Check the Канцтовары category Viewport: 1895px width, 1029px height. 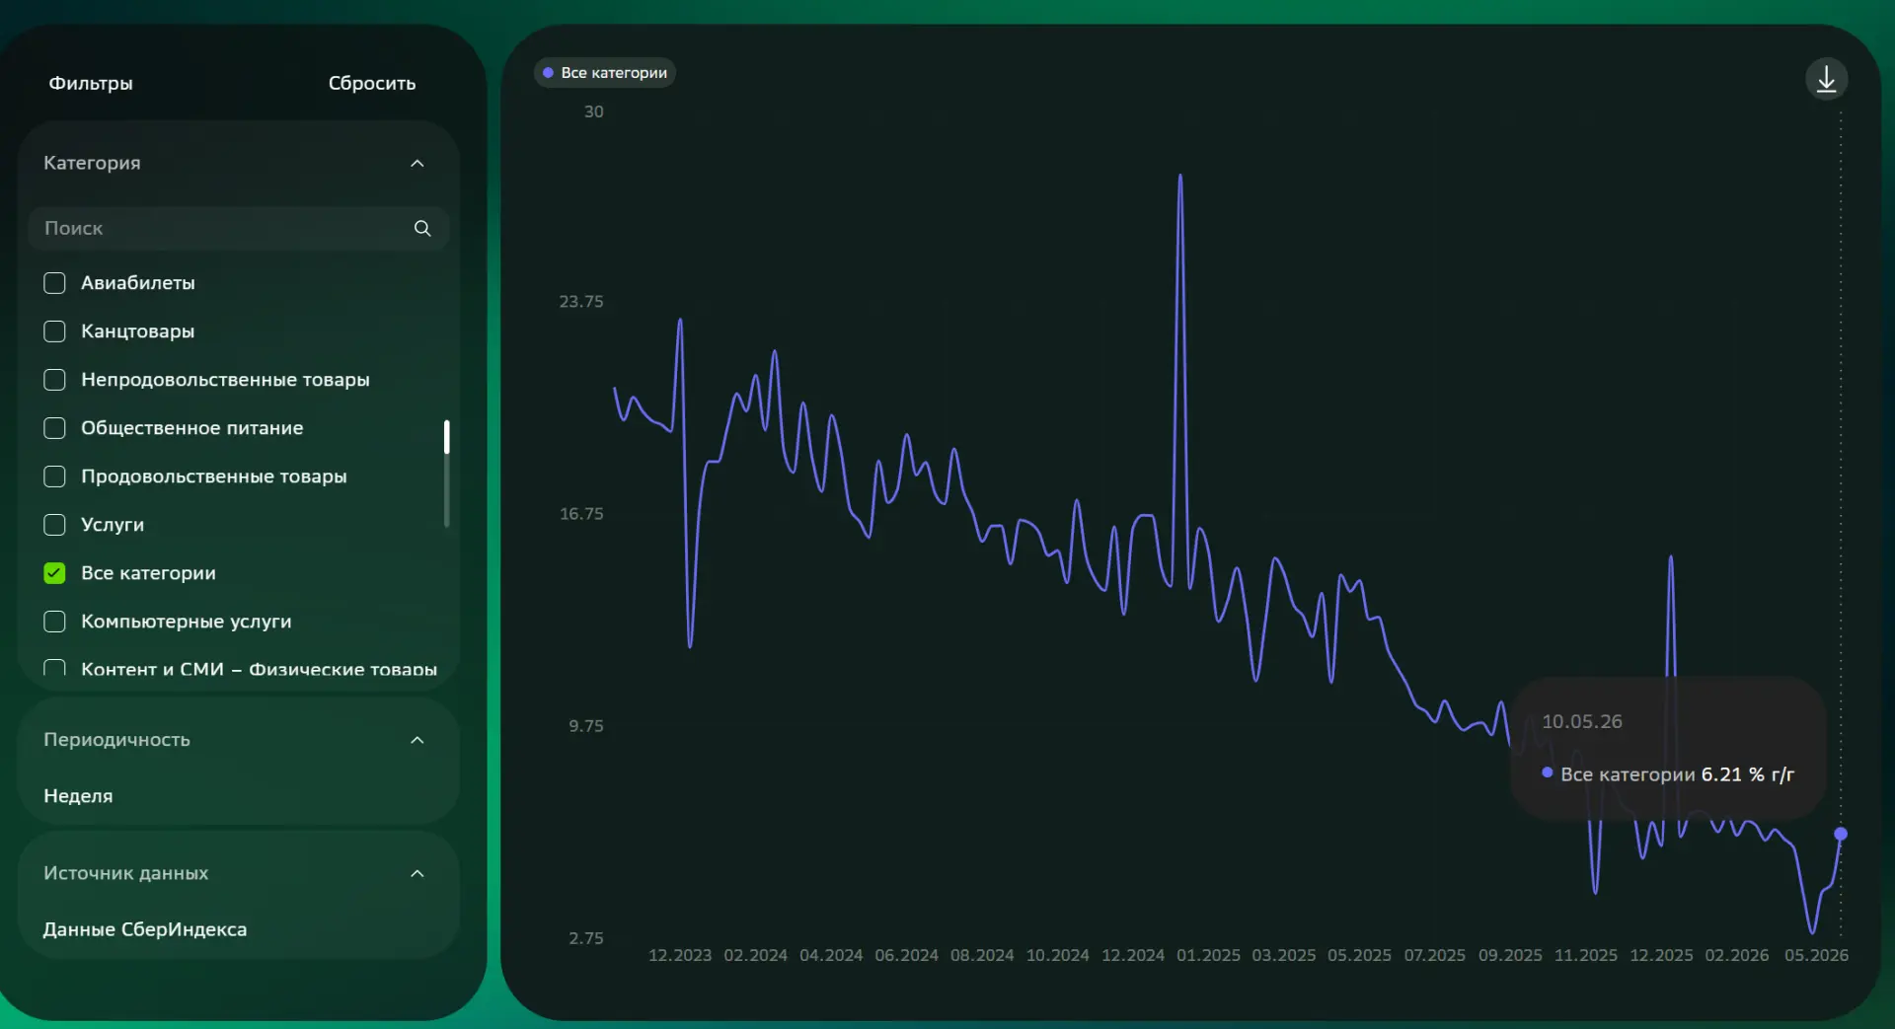55,331
